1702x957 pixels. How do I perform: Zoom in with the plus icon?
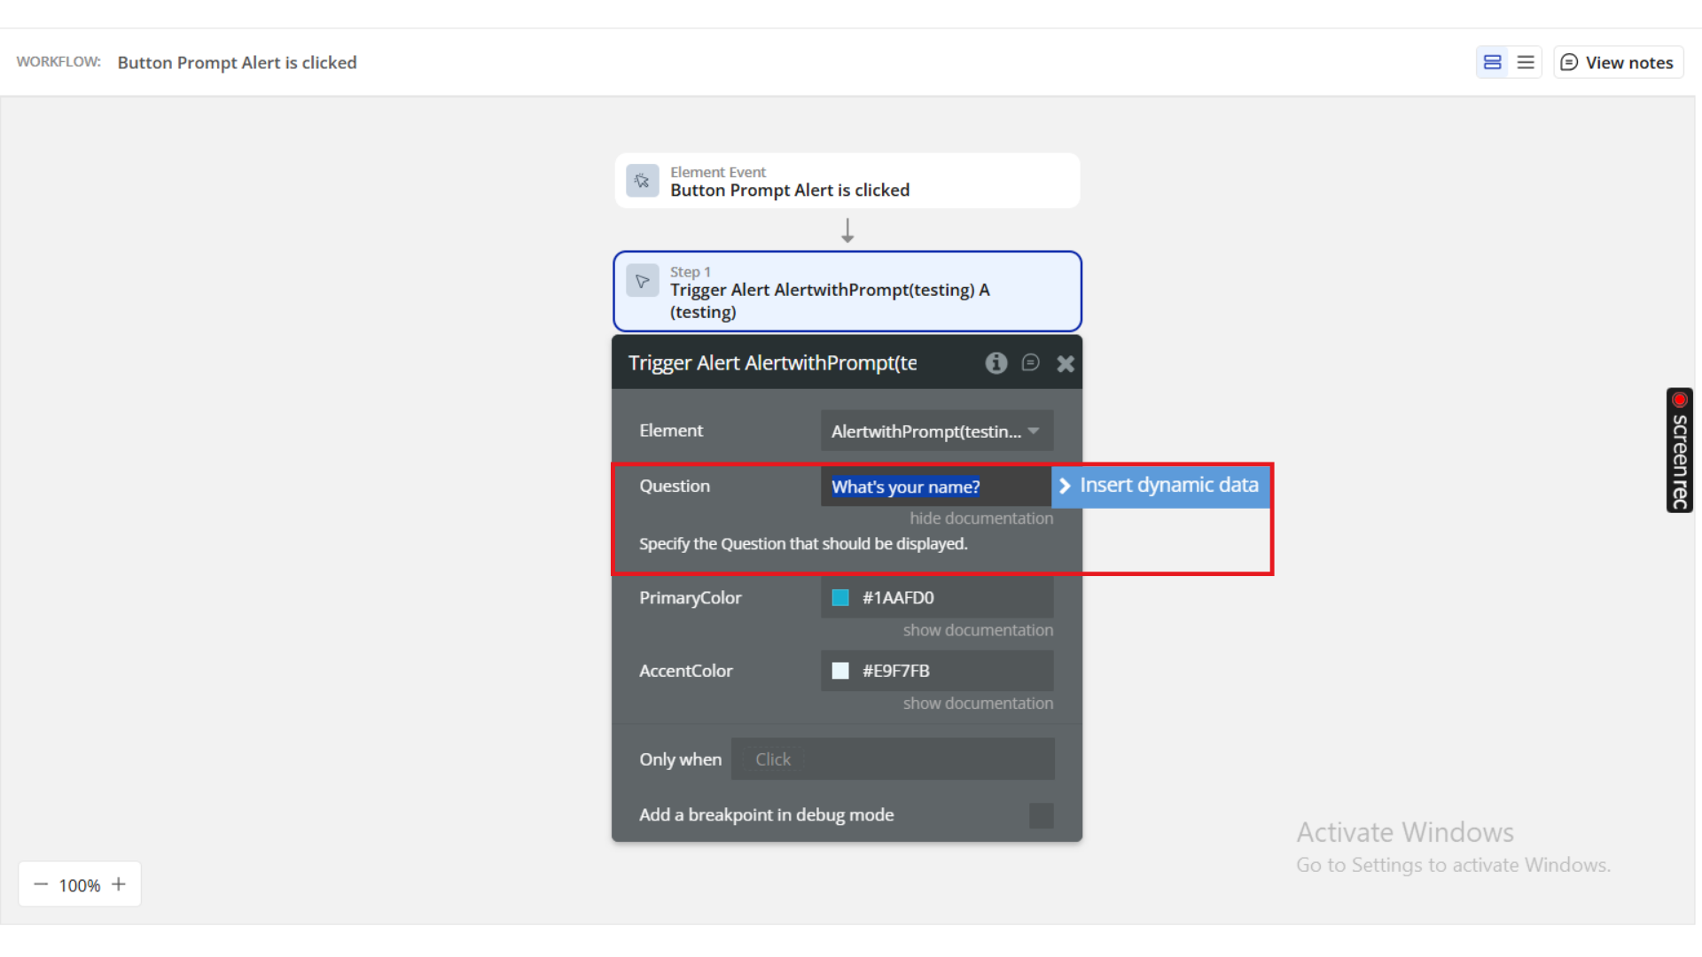coord(119,884)
